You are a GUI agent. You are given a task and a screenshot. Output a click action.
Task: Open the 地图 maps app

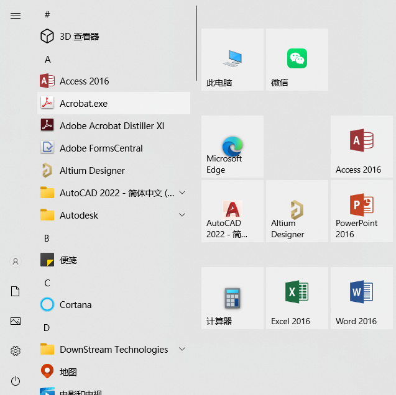tap(114, 372)
